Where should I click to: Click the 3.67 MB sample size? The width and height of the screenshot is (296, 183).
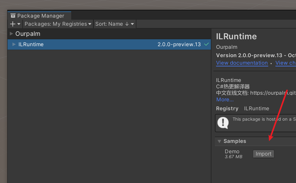(x=233, y=157)
